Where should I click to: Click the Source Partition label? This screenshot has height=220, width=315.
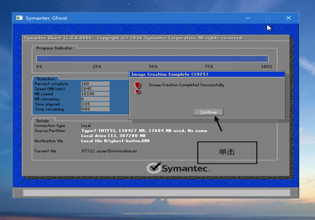(x=50, y=131)
